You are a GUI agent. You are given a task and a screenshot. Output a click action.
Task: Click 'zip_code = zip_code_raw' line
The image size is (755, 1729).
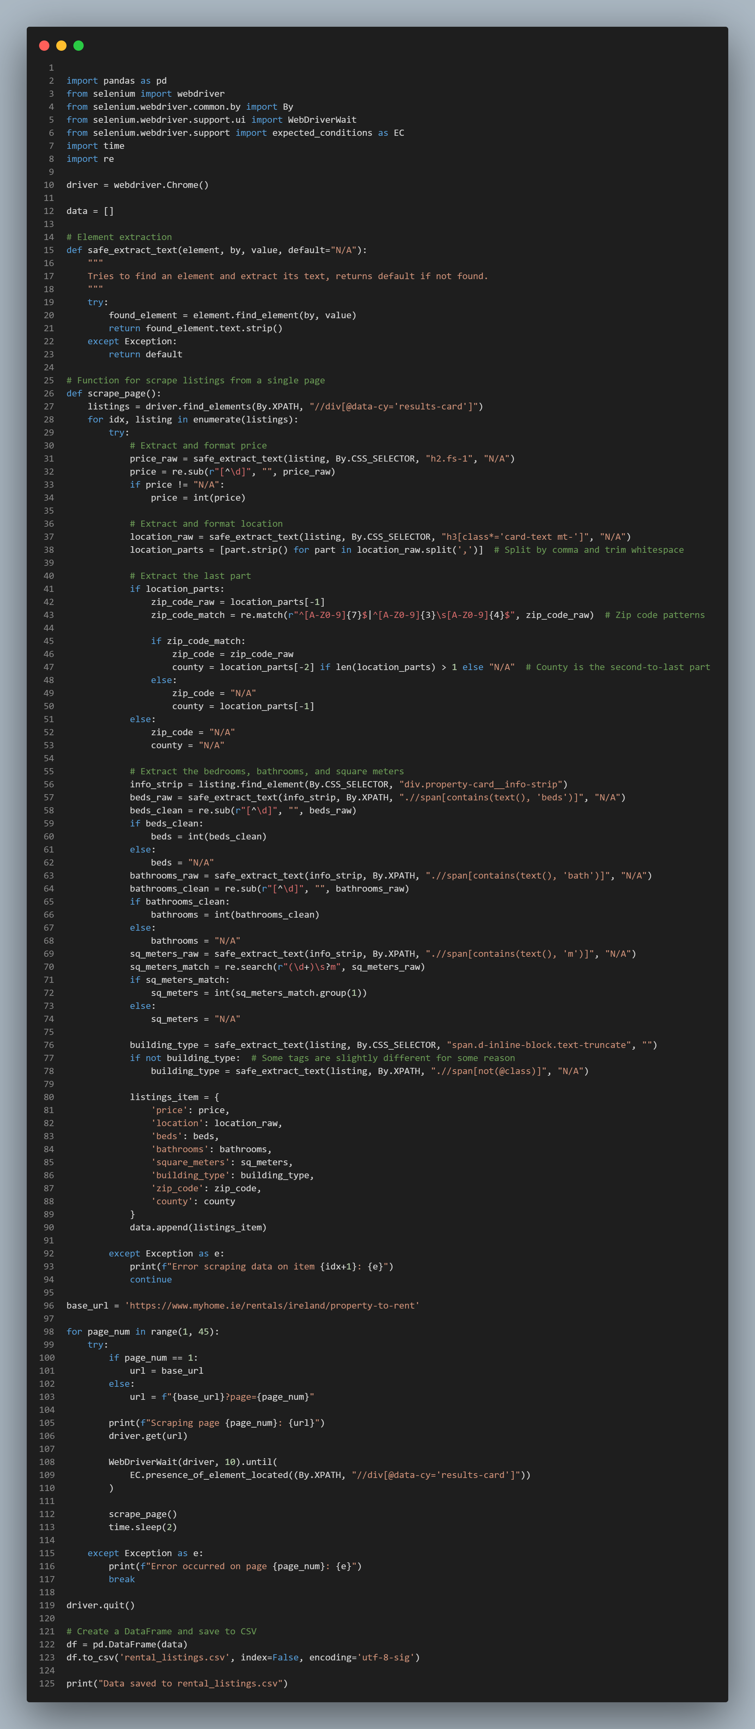(x=232, y=654)
